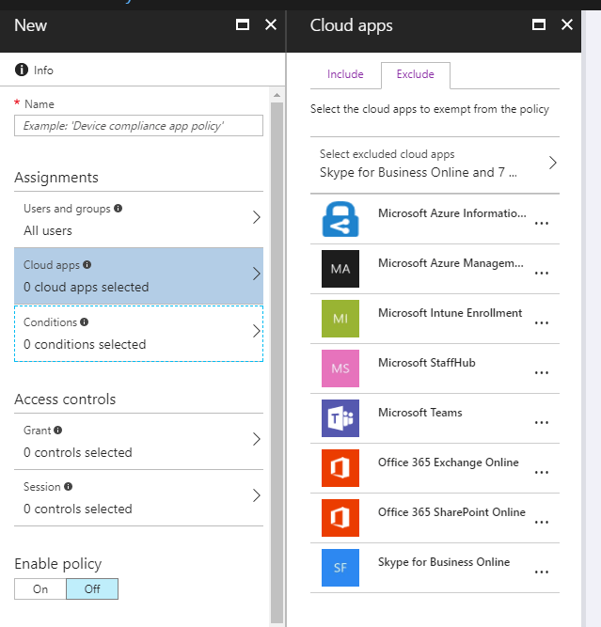
Task: Click the Info icon in New panel
Action: (x=22, y=70)
